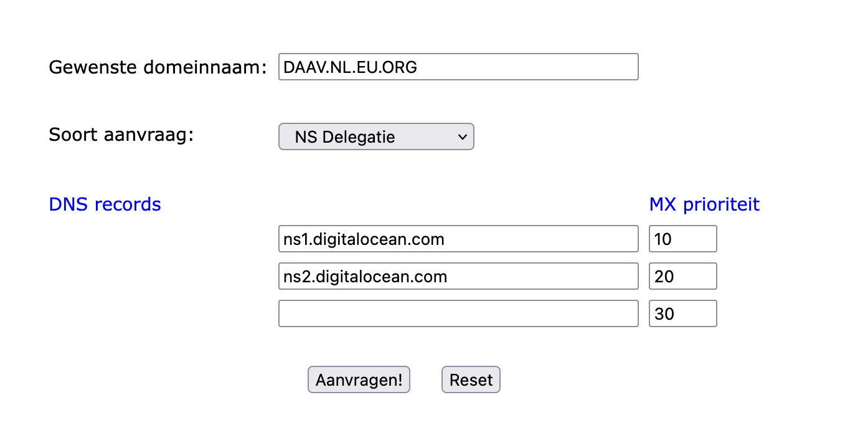The image size is (868, 425).
Task: Submit the request via Aanvragen!
Action: point(359,380)
